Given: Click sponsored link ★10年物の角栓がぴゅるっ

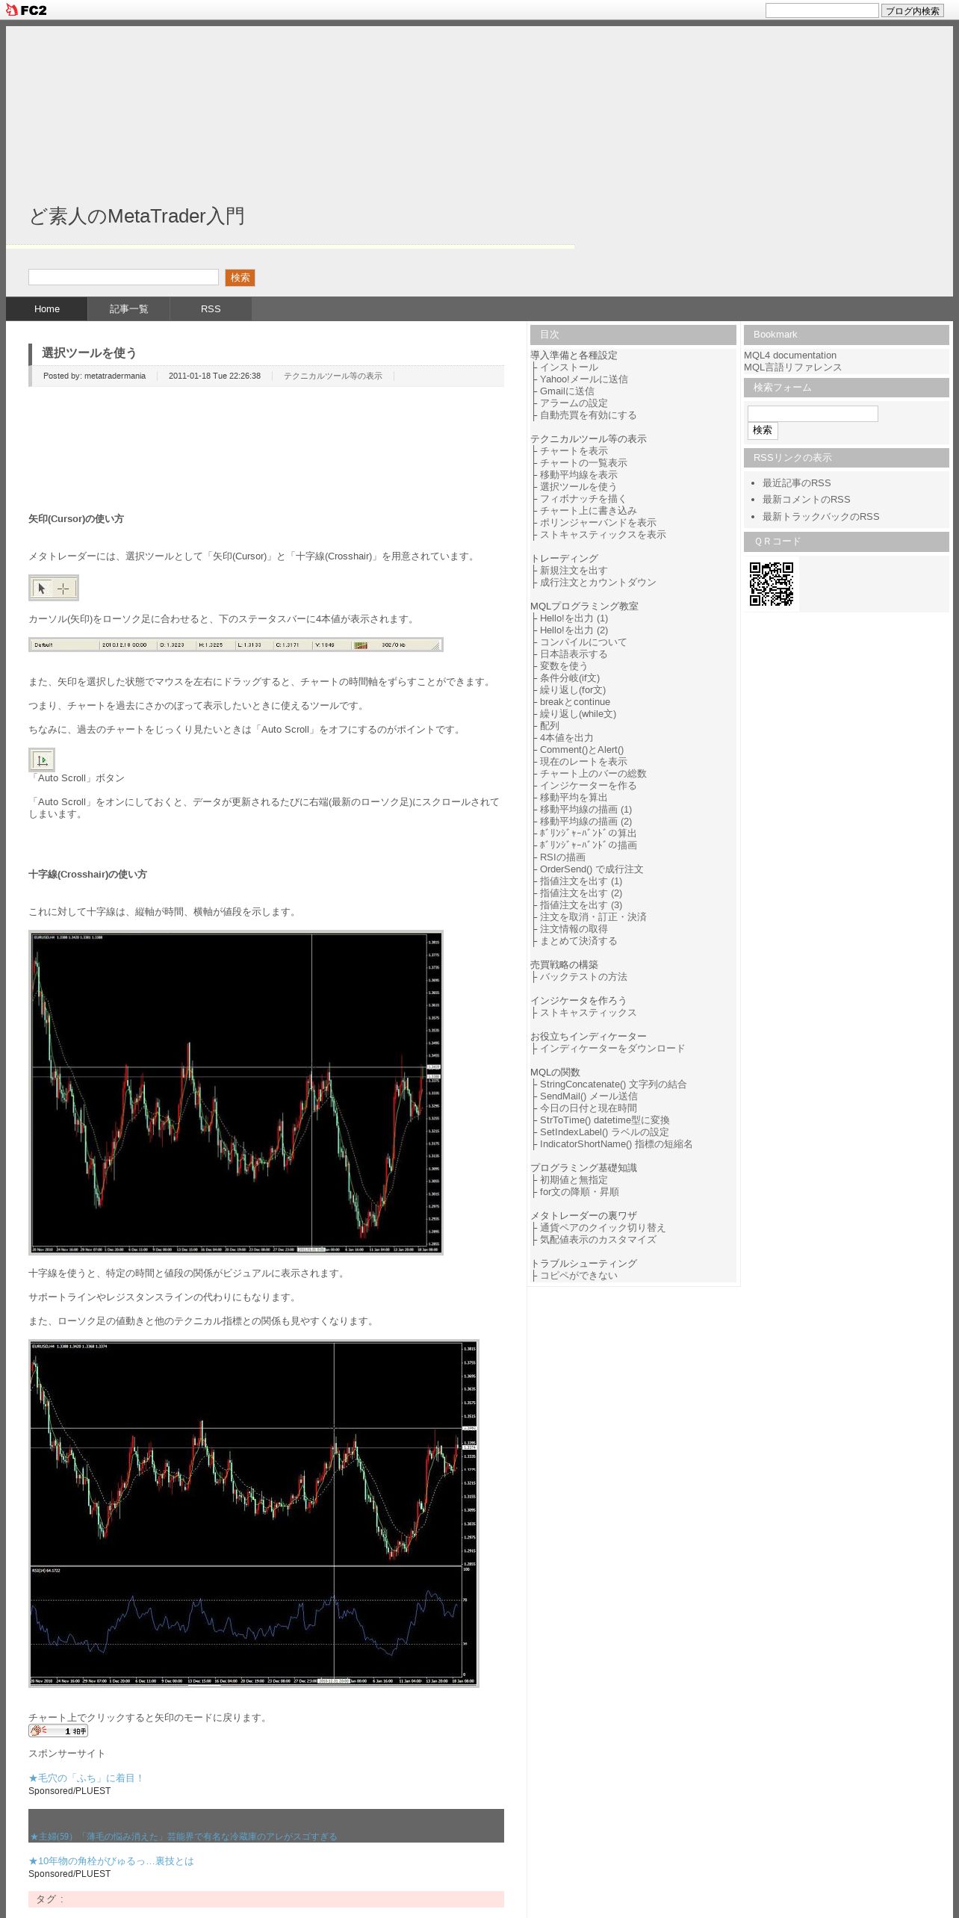Looking at the screenshot, I should click(x=111, y=1861).
